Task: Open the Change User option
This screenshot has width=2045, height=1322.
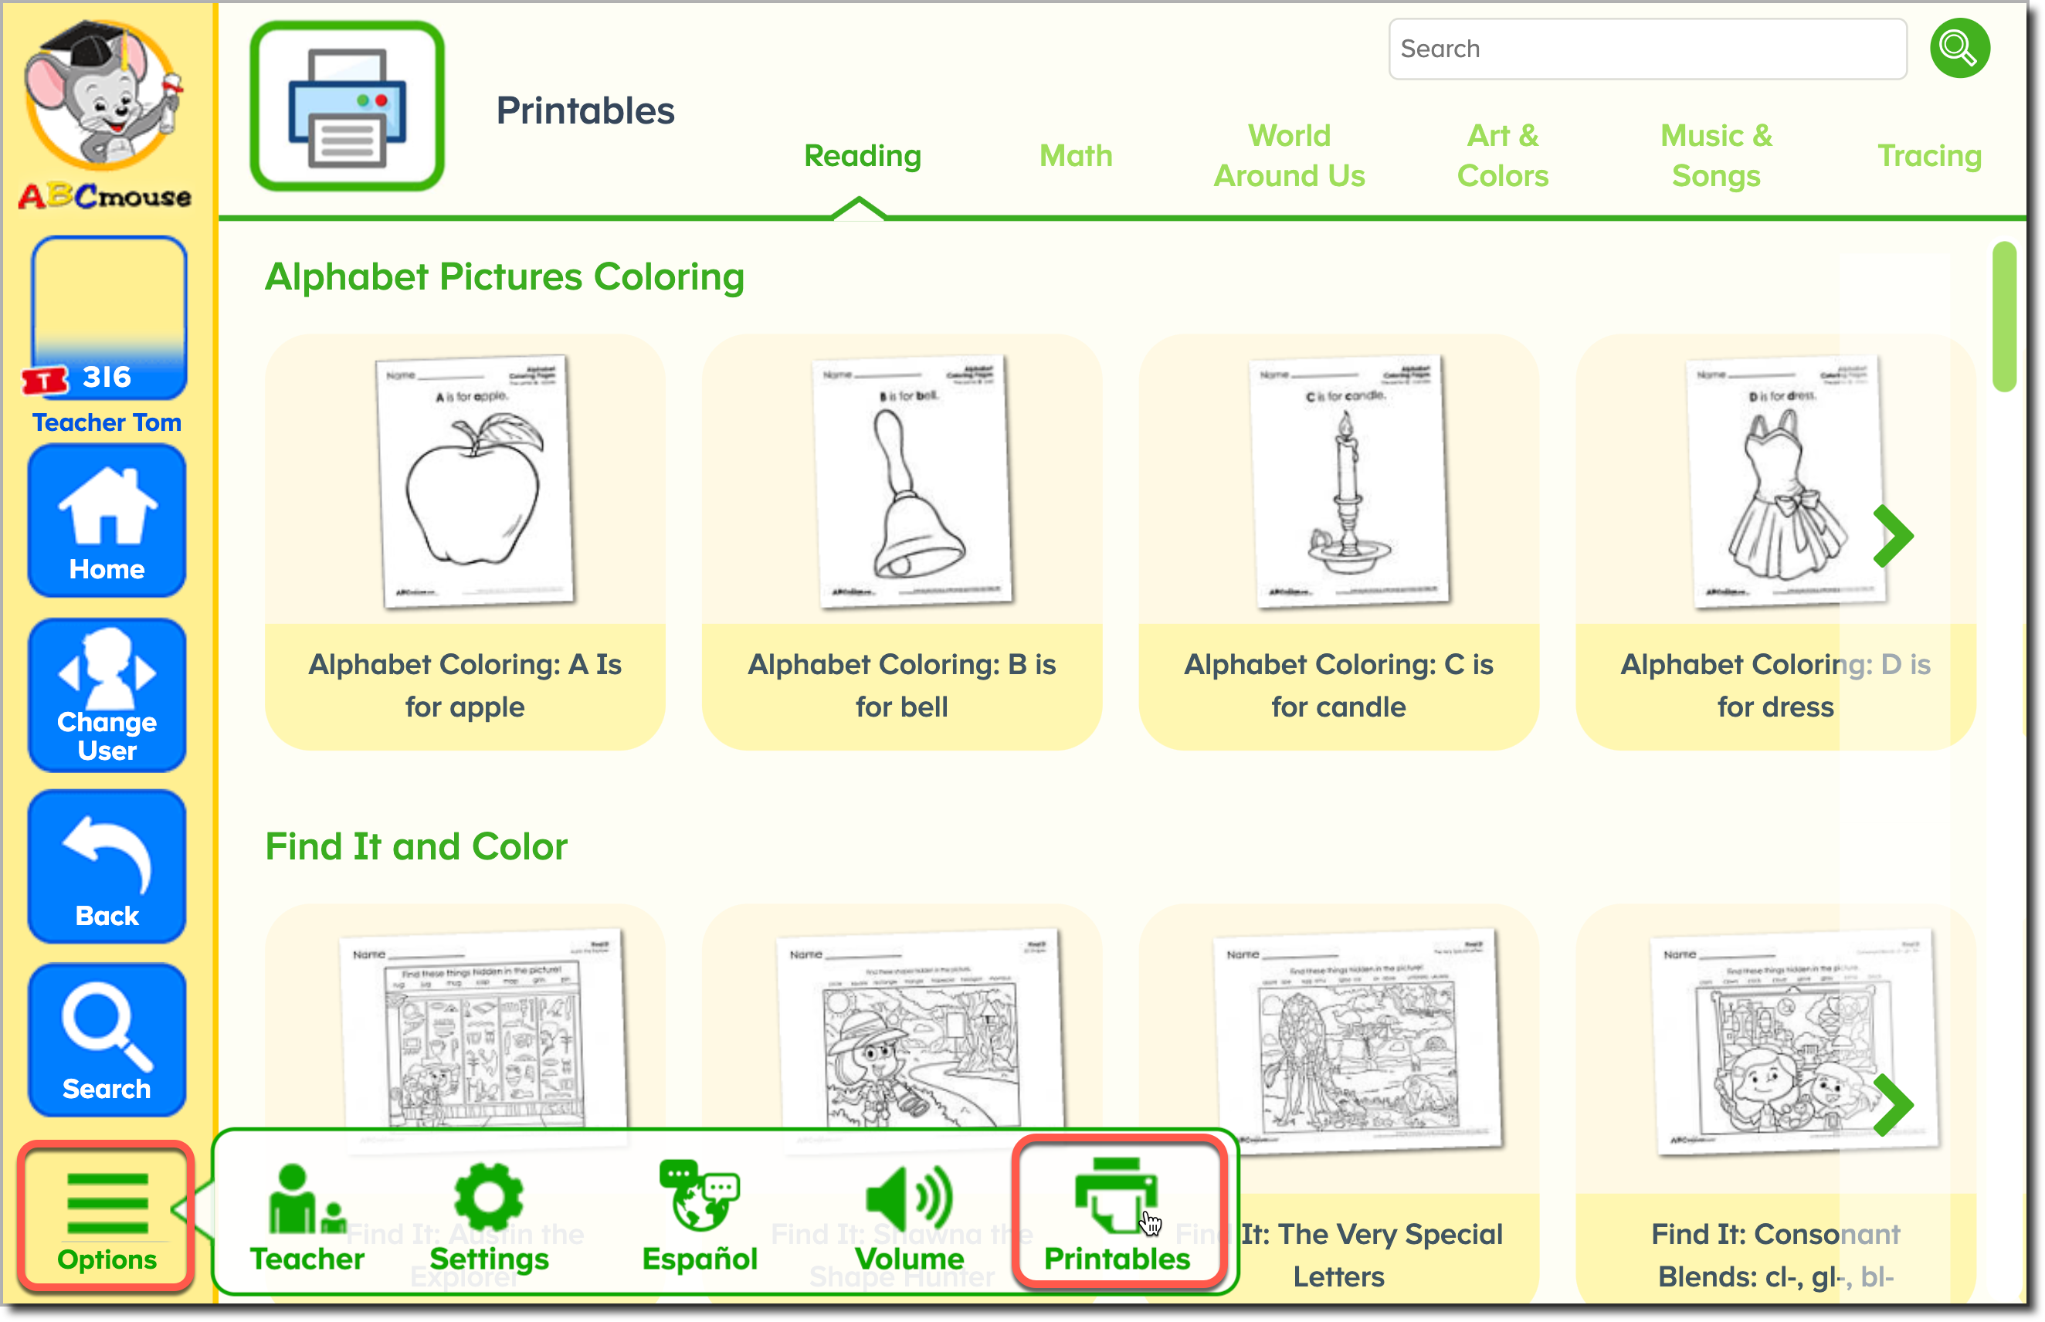Action: coord(107,694)
